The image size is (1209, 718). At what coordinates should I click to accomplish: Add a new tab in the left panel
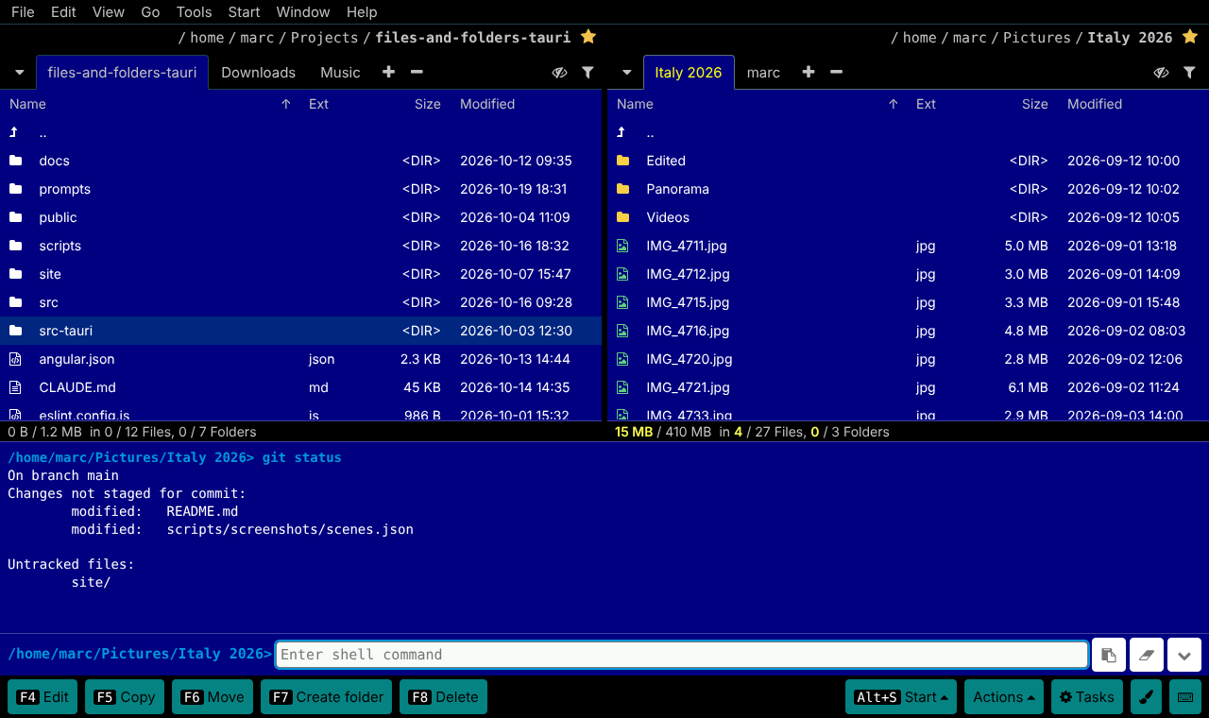388,72
